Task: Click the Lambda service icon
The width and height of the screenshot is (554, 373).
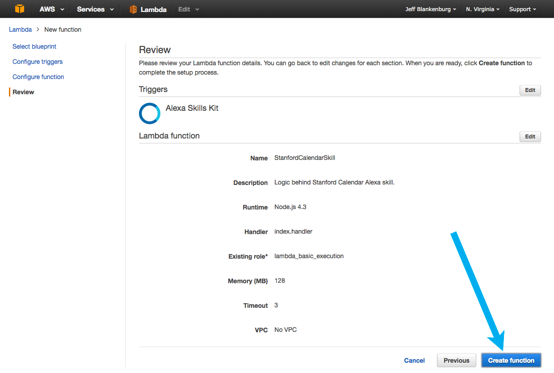Action: tap(133, 9)
